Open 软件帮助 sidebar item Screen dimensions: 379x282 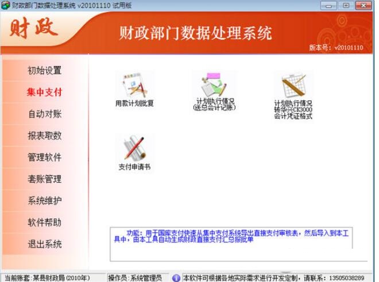click(x=44, y=222)
